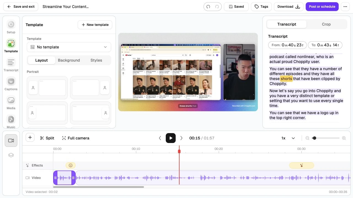Edit the From timestamp field

pos(287,45)
